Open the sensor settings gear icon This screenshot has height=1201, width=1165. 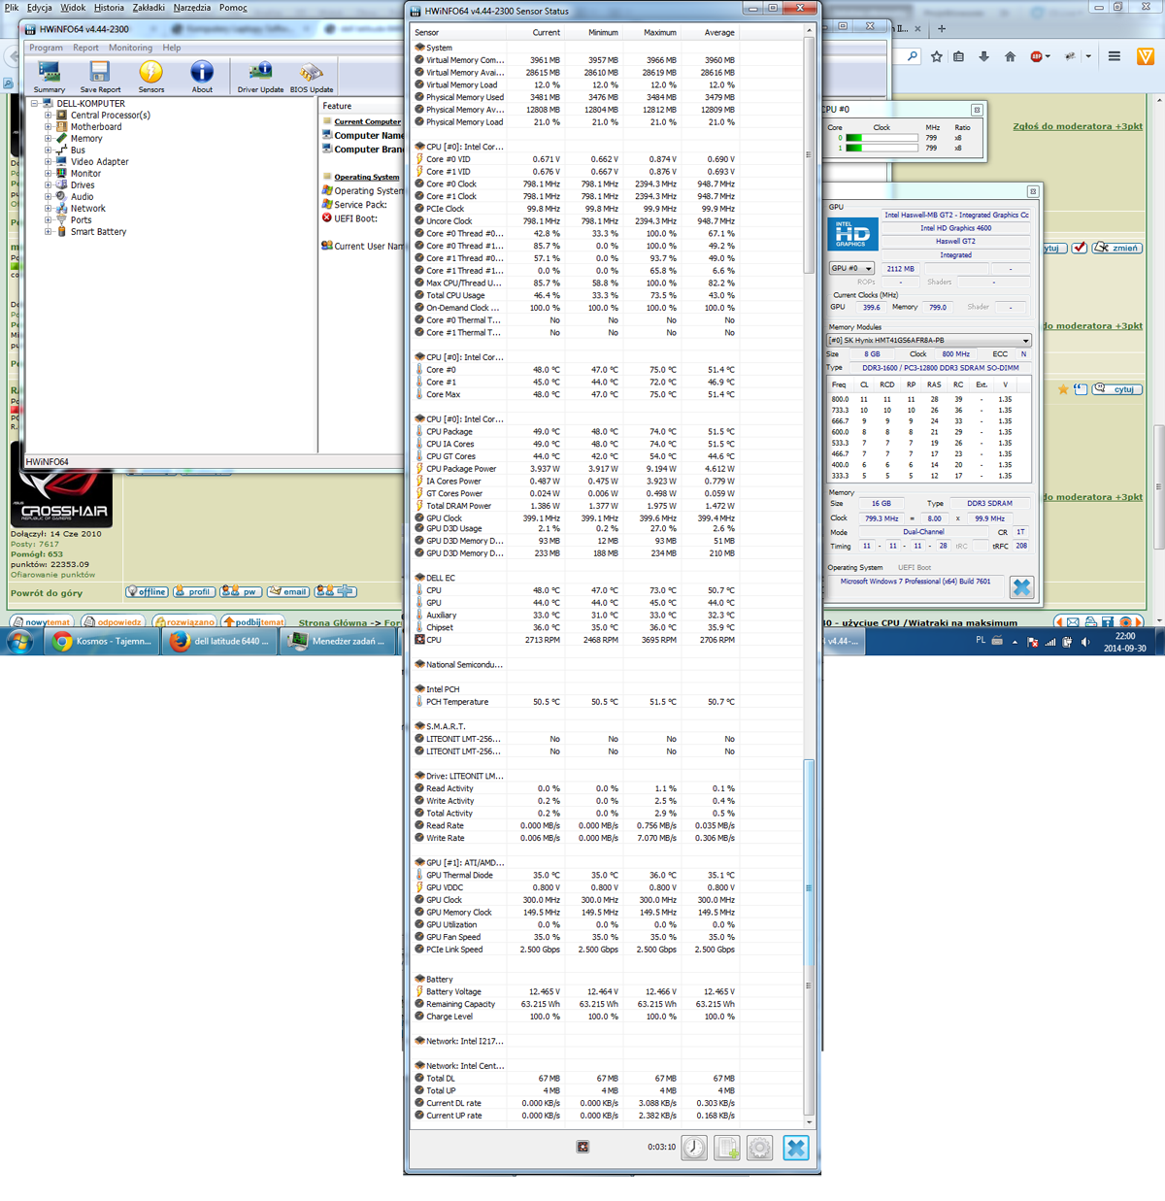pos(760,1148)
